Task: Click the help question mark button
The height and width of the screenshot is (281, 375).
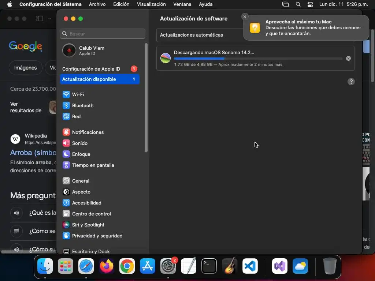Action: (x=351, y=82)
